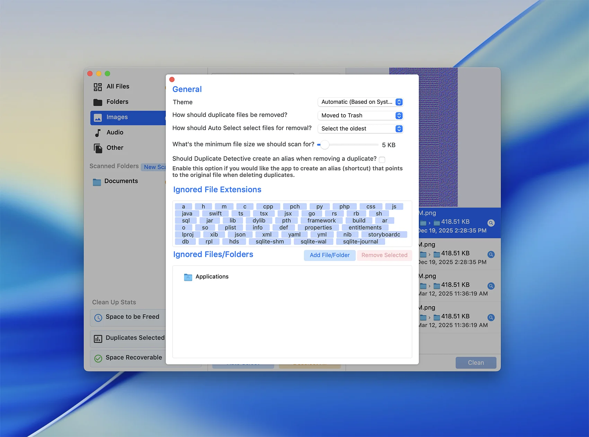Select the Audio music note icon
Image resolution: width=589 pixels, height=437 pixels.
pyautogui.click(x=98, y=133)
